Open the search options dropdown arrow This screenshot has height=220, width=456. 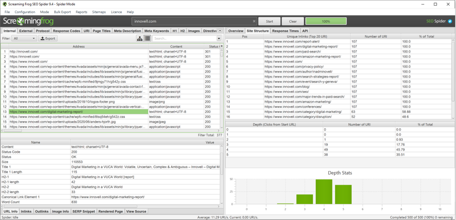pos(219,38)
